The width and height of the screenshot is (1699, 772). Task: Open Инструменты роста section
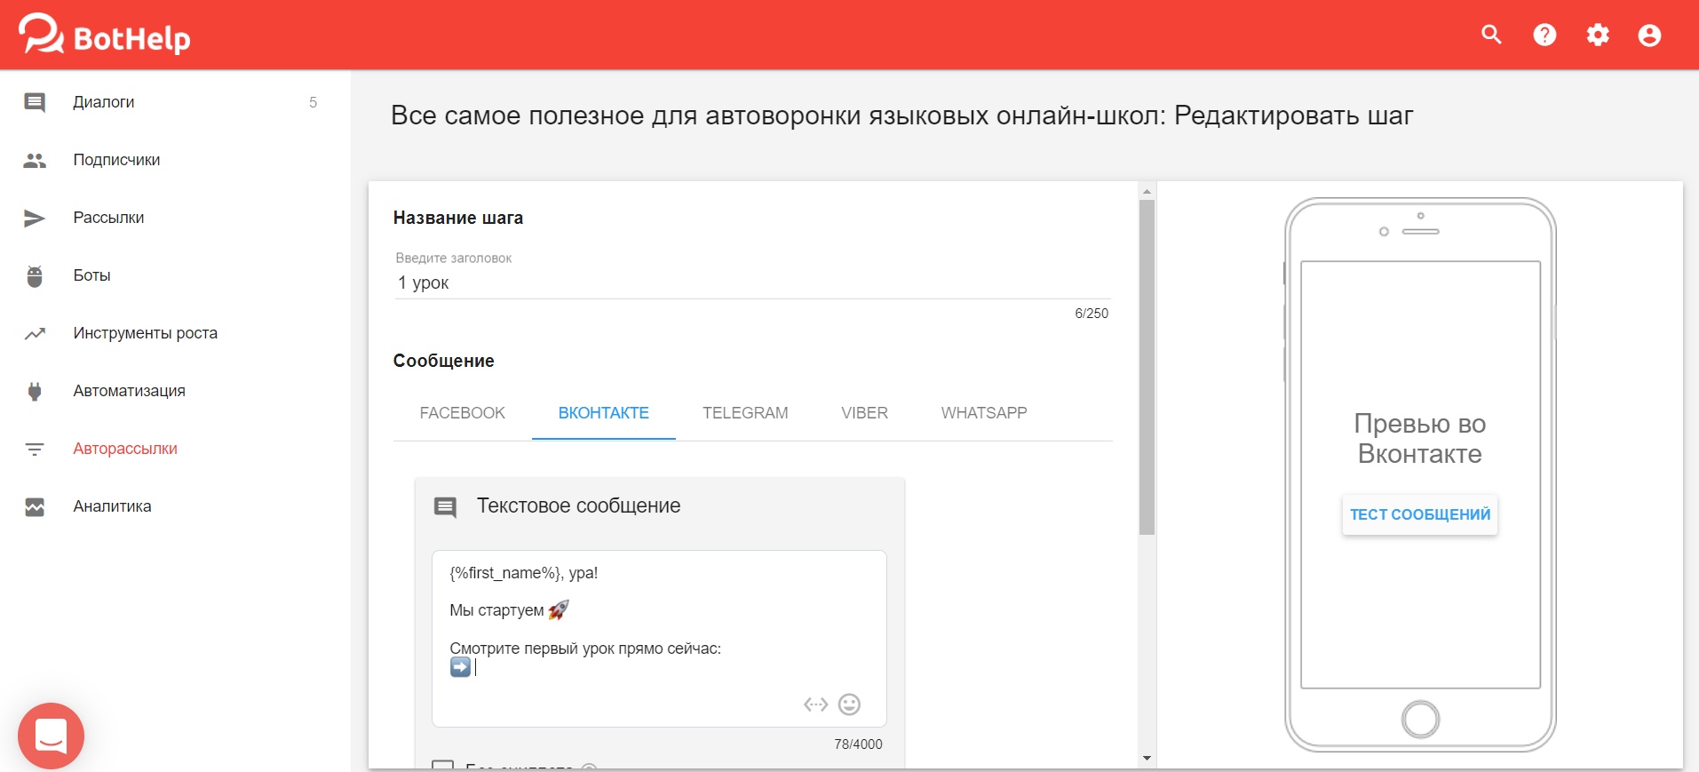pyautogui.click(x=145, y=333)
